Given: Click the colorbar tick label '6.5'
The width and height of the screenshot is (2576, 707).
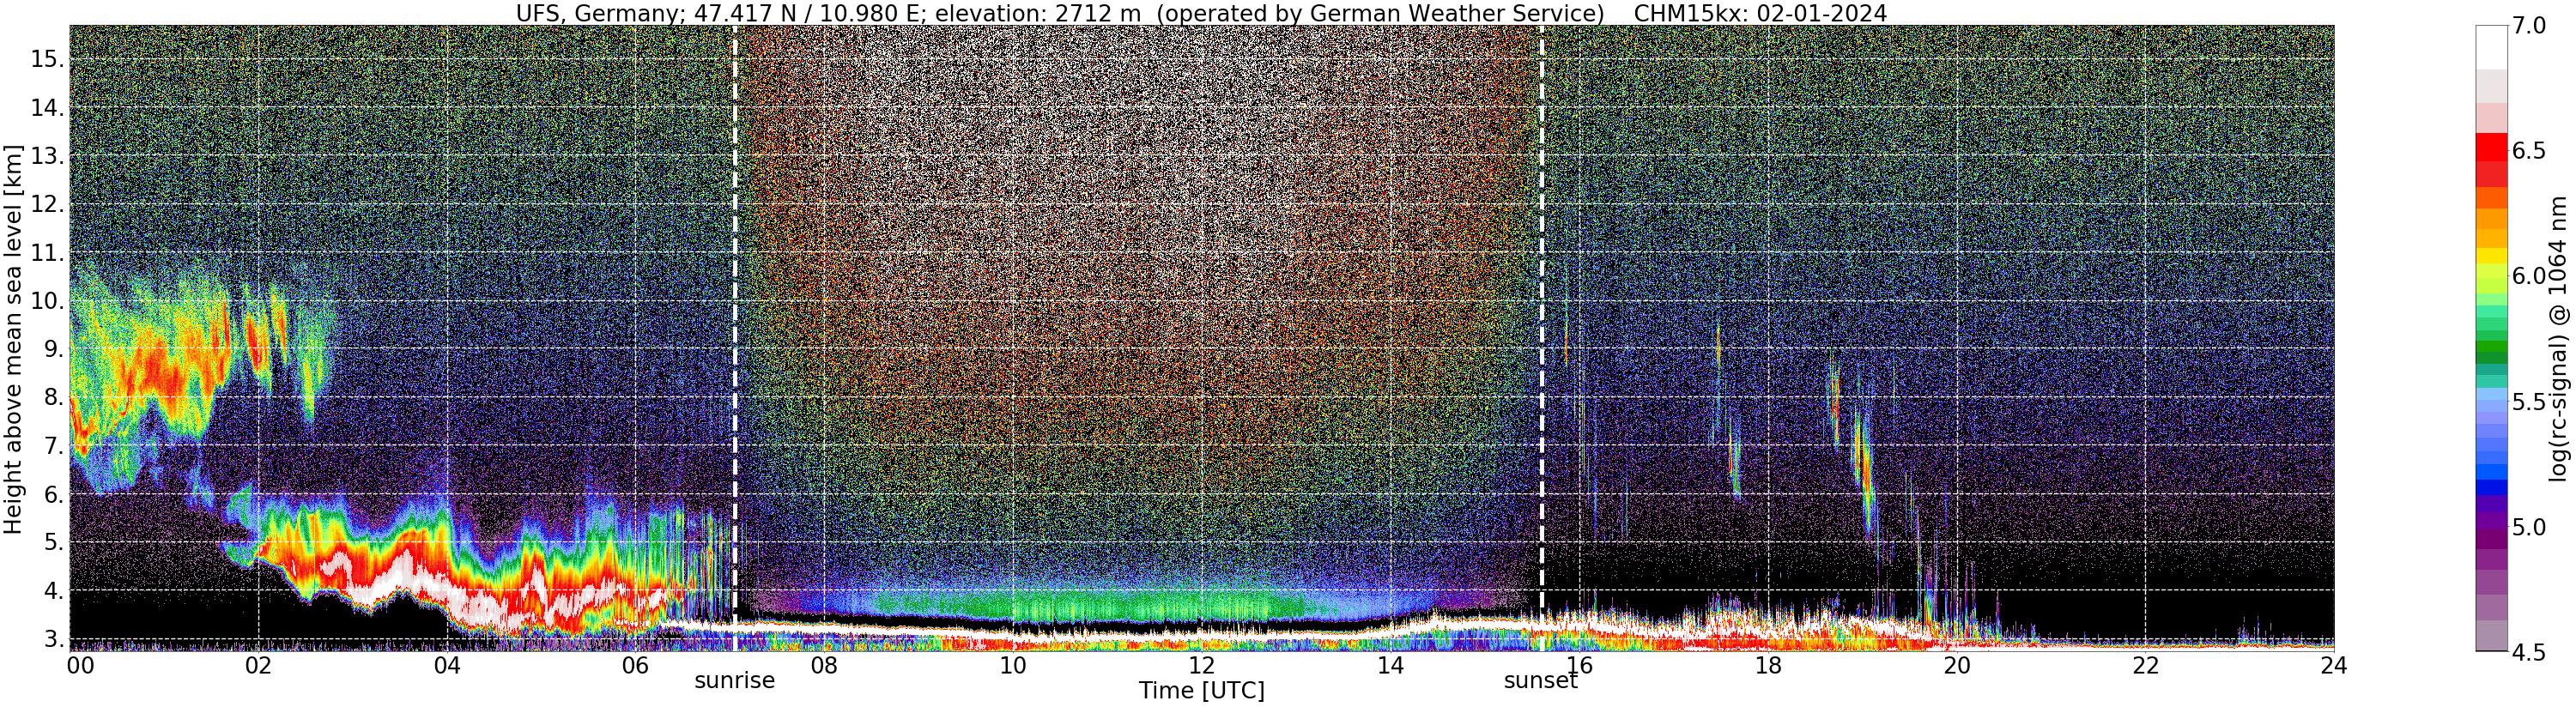Looking at the screenshot, I should click(2528, 151).
